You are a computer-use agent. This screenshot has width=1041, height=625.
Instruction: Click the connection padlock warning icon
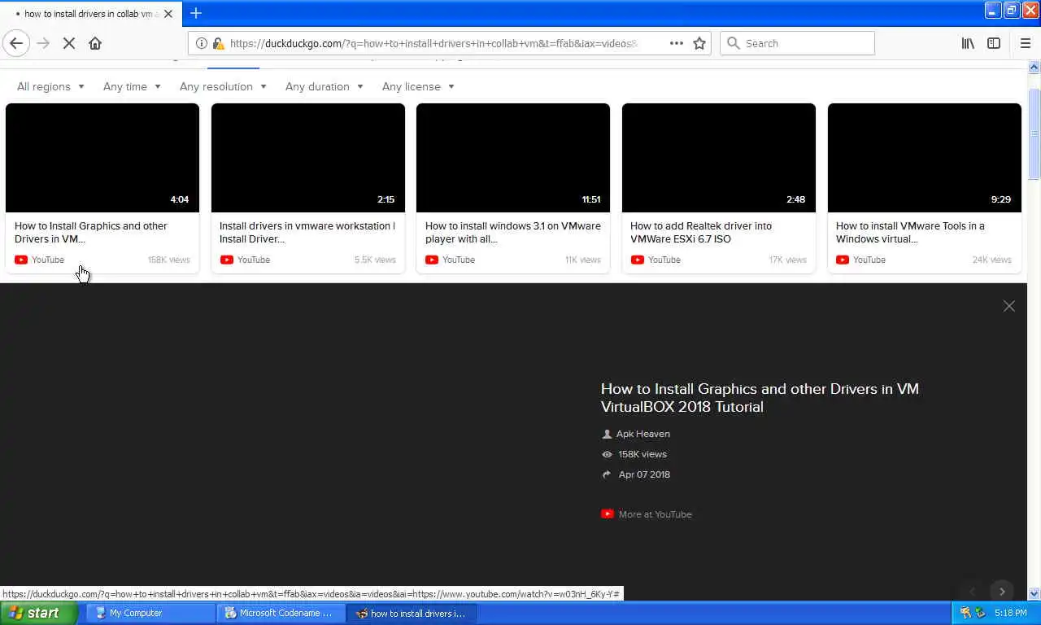(218, 43)
